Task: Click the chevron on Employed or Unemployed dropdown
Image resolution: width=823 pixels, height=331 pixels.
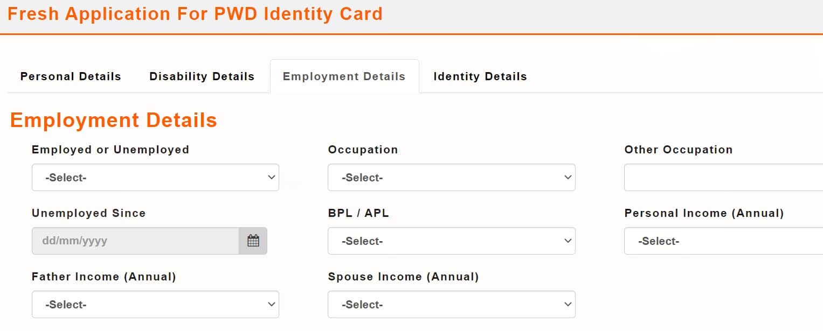Action: click(x=271, y=177)
